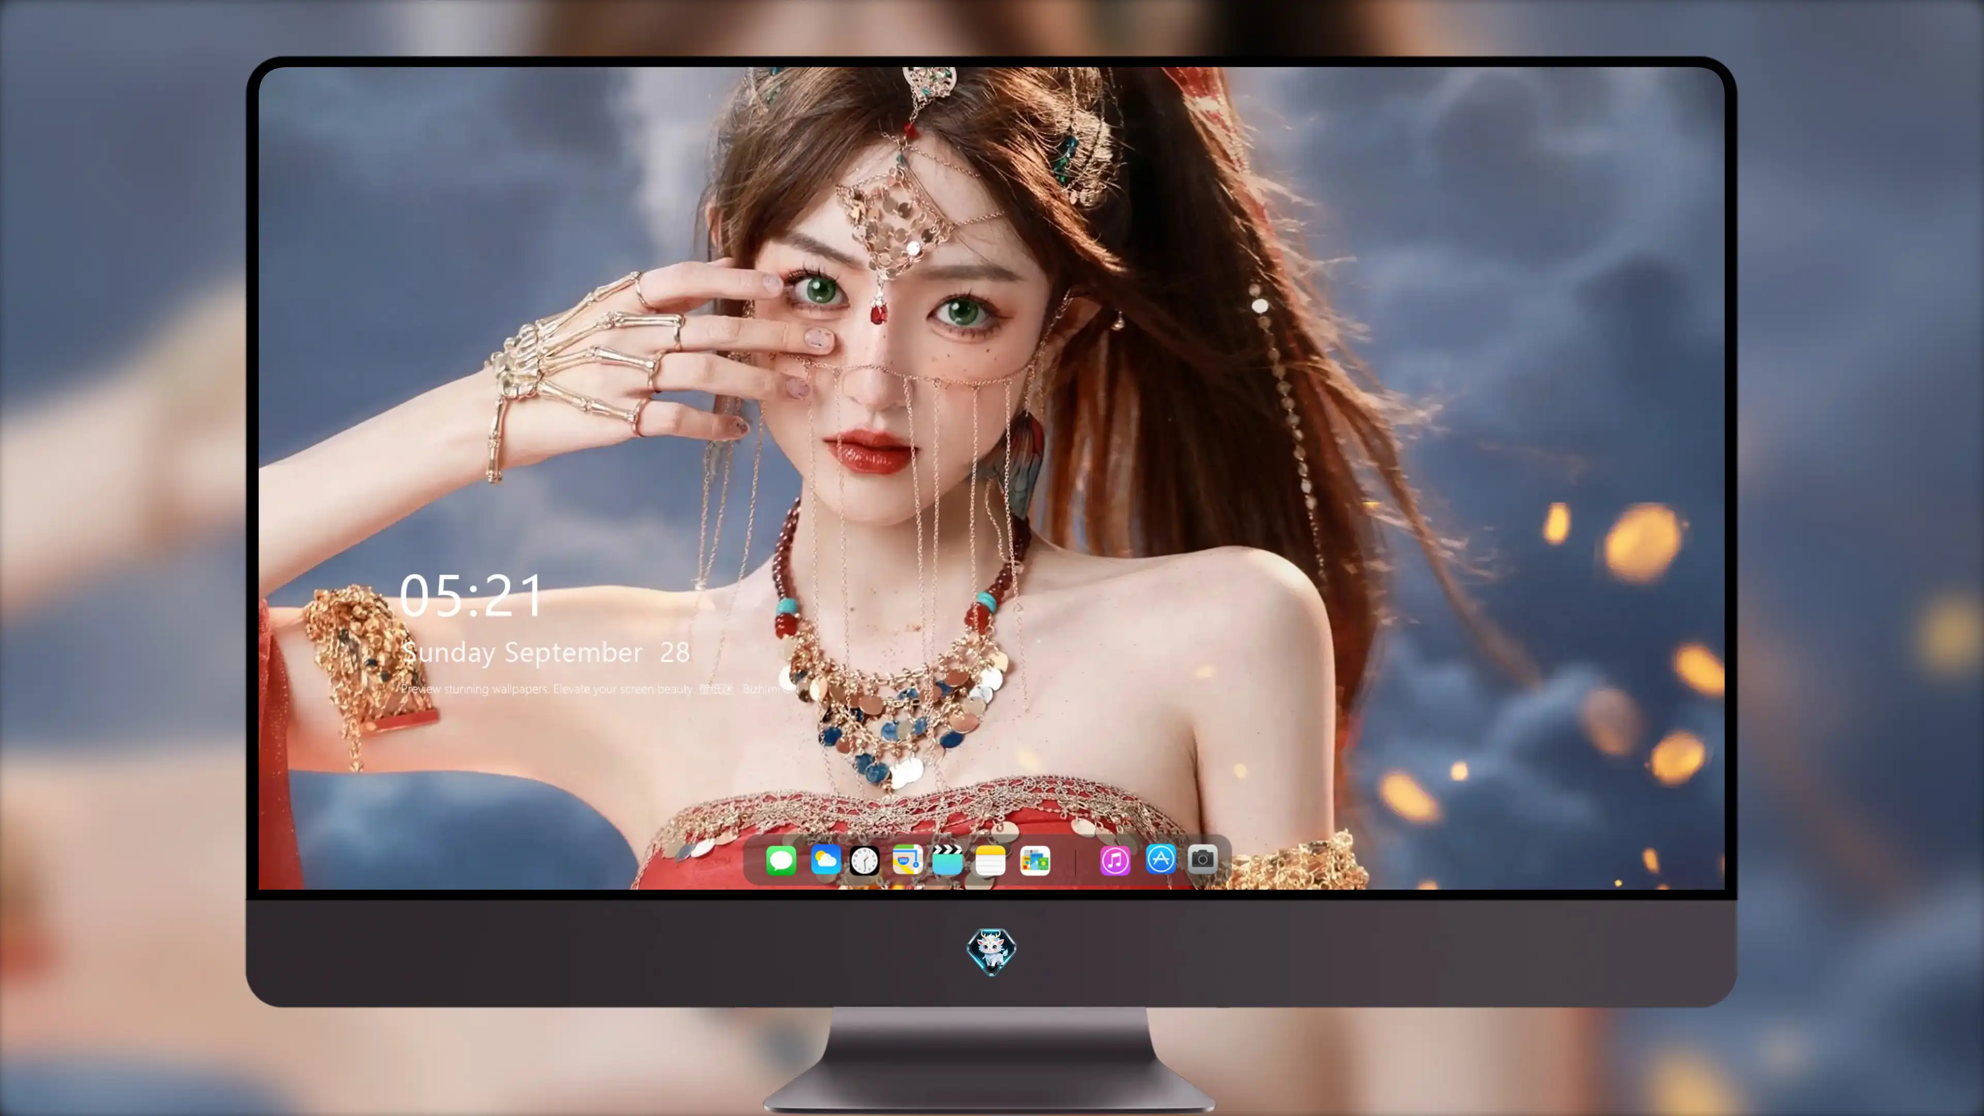
Task: Open the clapperboard Videos app in the dock
Action: pos(948,860)
